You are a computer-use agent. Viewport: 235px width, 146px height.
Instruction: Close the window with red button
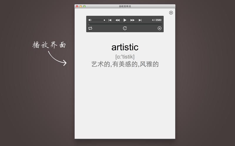pos(77,6)
